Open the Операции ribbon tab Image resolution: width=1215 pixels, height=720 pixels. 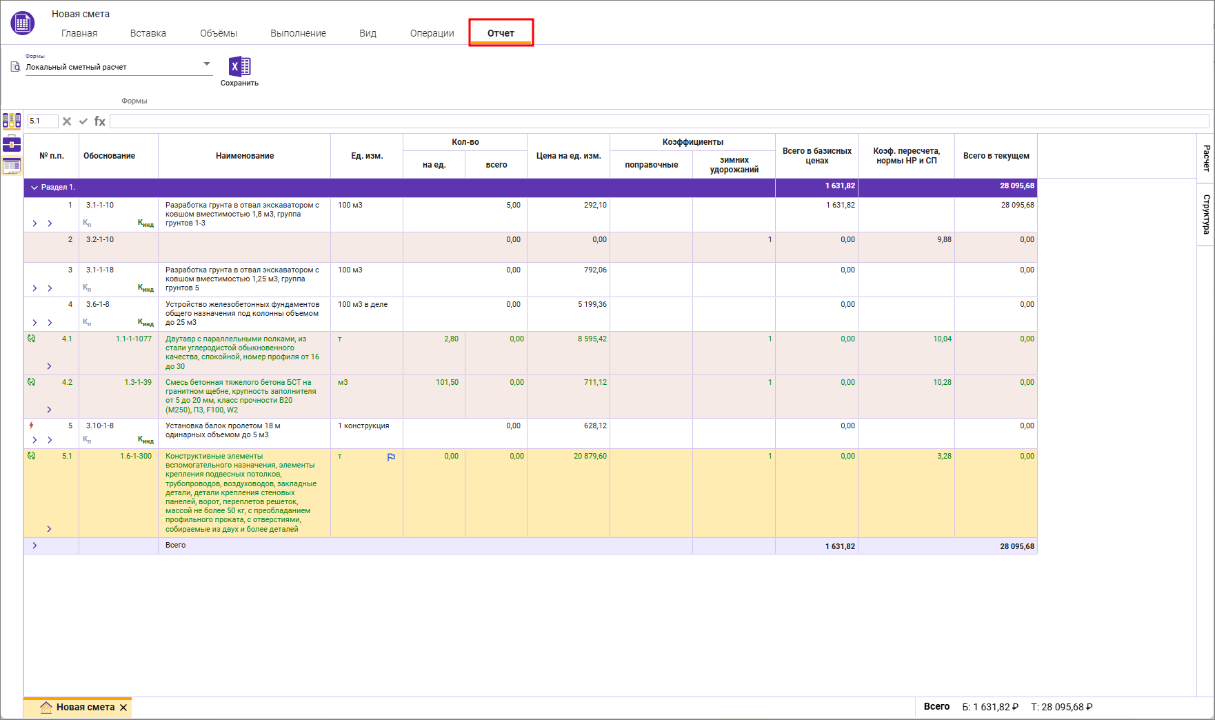coord(432,33)
